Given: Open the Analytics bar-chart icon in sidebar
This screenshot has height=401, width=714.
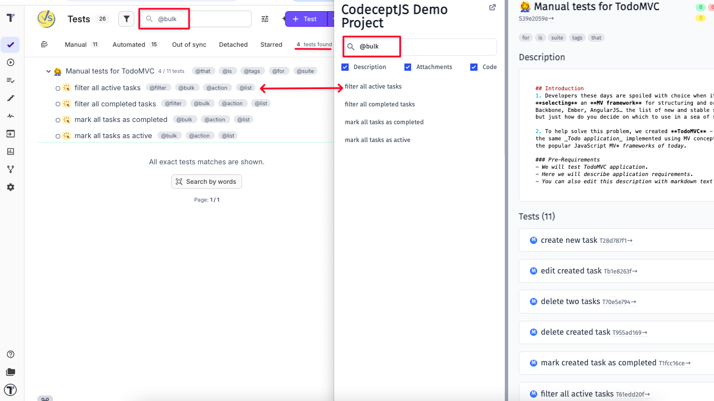Looking at the screenshot, I should [x=10, y=151].
